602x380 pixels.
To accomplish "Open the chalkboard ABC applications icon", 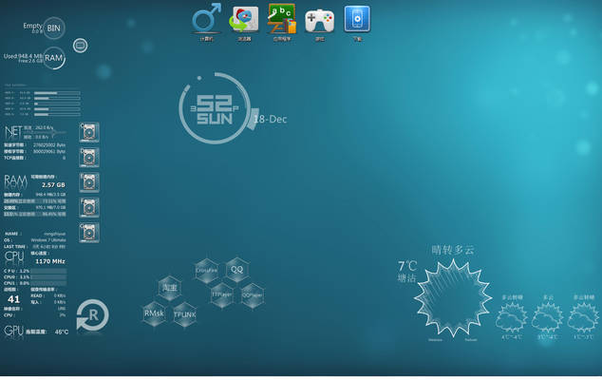I will click(282, 18).
